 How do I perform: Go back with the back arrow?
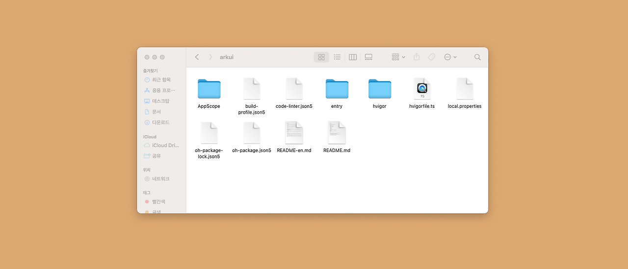[197, 57]
